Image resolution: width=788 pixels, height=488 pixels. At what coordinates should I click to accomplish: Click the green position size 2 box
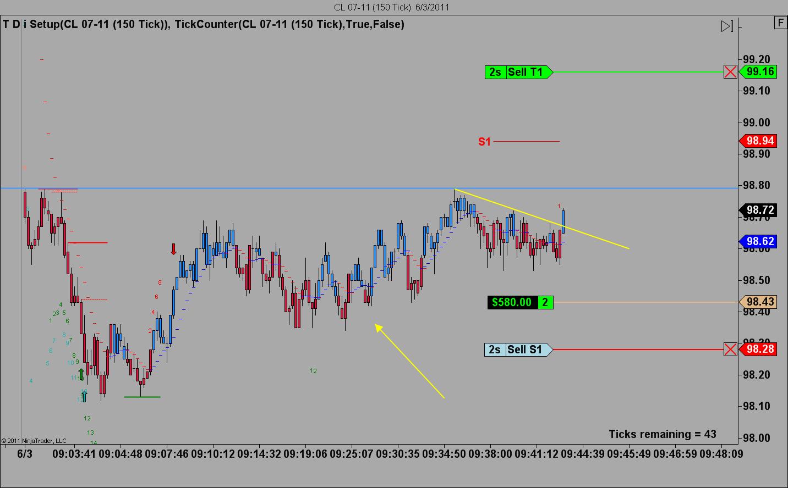545,302
